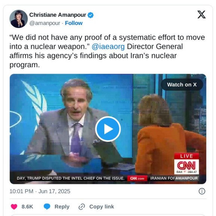
Task: Open the @amanpour handle link
Action: 45,23
